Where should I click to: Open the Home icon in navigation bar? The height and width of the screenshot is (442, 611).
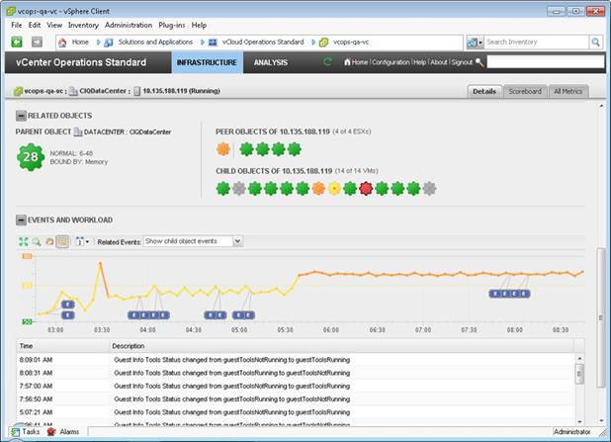62,43
